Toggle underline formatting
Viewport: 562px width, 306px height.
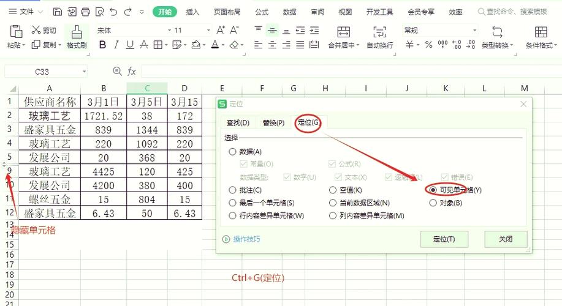click(130, 45)
